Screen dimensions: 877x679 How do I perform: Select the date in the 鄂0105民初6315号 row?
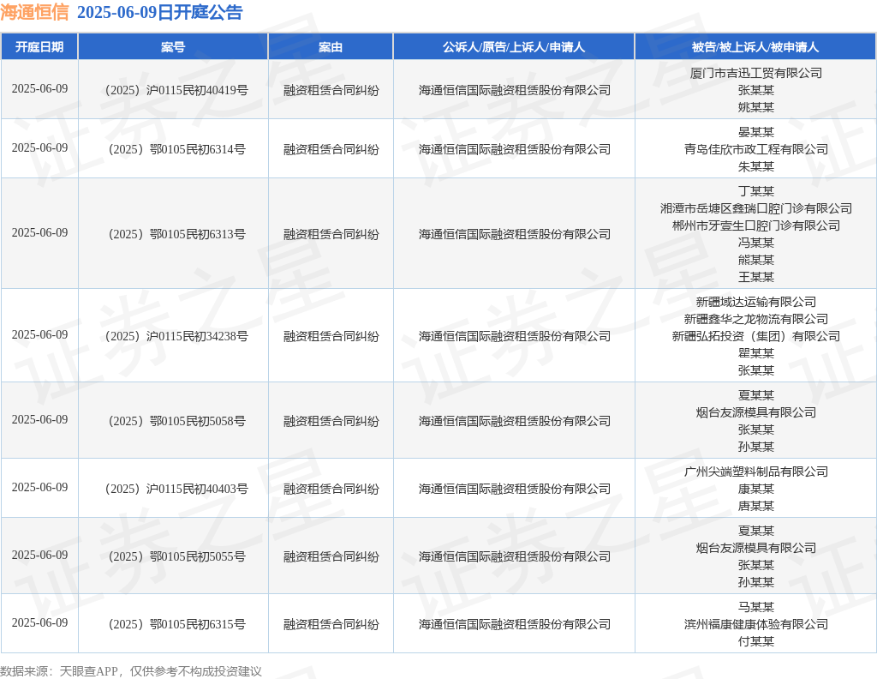[x=39, y=623]
